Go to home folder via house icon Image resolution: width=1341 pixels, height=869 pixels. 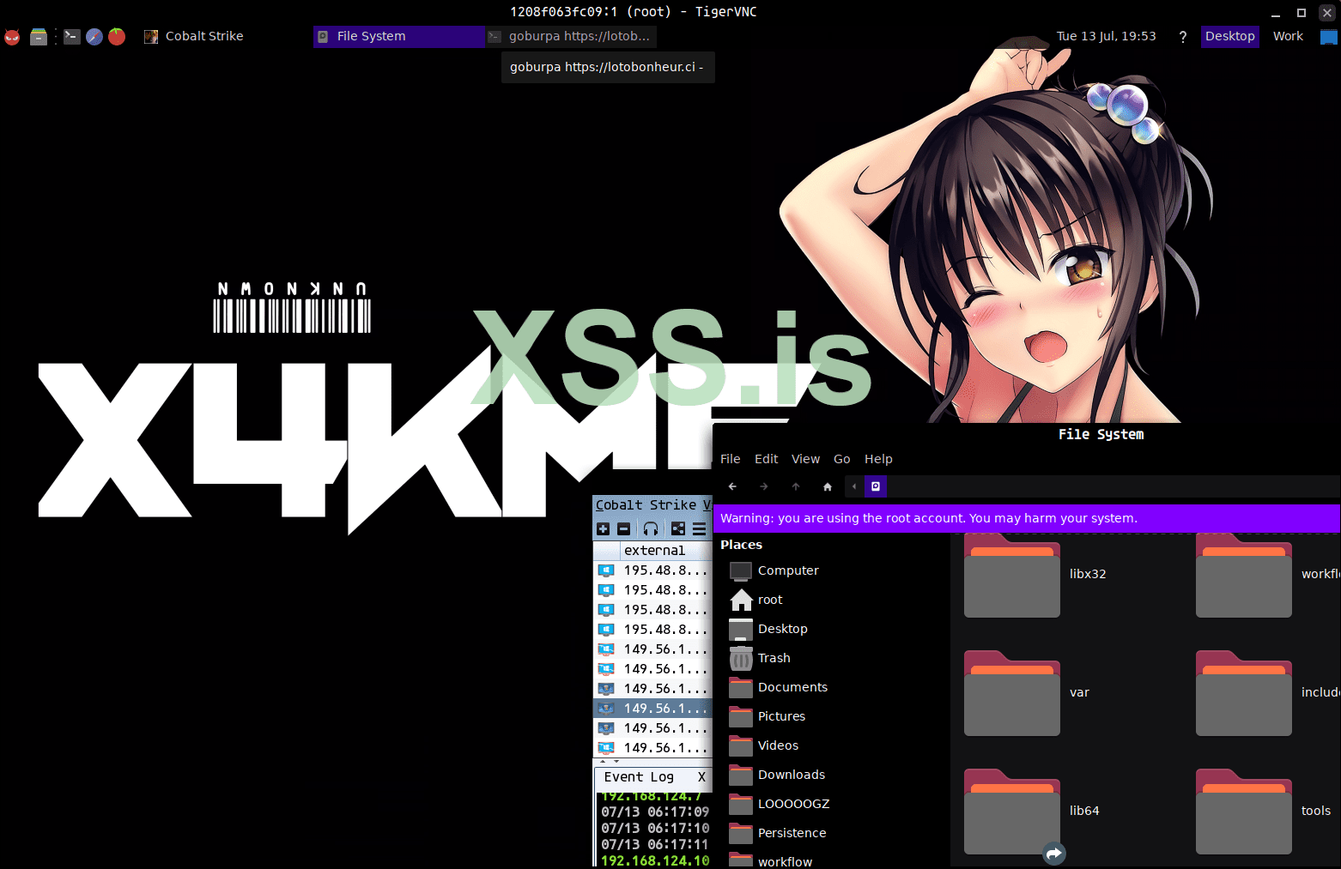tap(828, 486)
